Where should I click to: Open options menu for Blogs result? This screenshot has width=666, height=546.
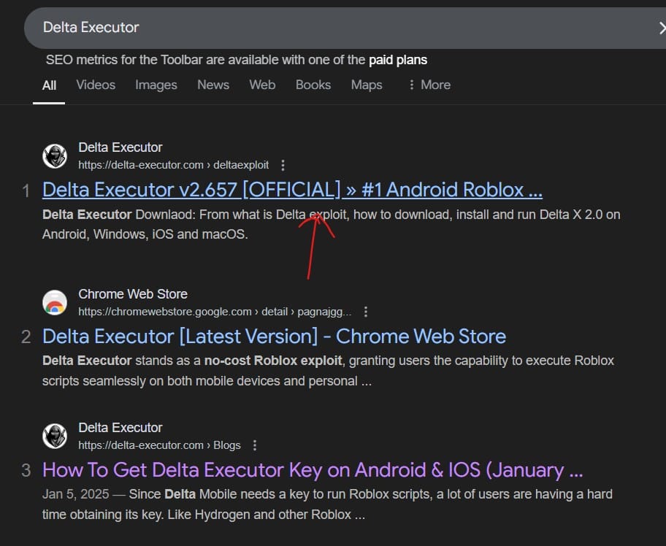point(254,445)
